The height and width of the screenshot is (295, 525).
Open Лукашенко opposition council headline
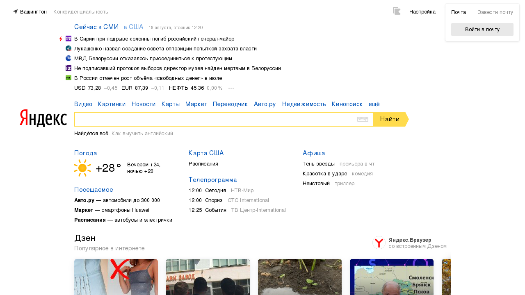click(165, 49)
